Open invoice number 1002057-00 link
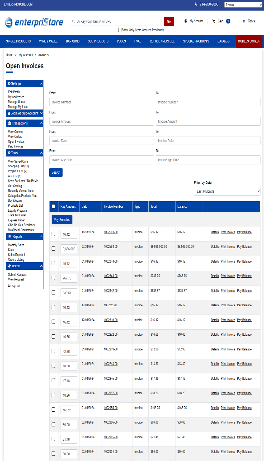 tap(111, 393)
